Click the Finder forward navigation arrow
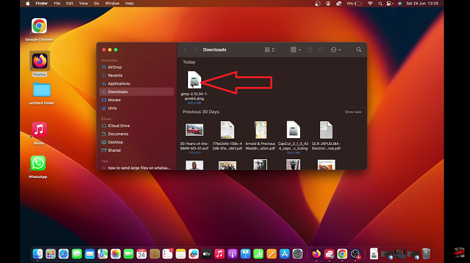 [x=196, y=49]
